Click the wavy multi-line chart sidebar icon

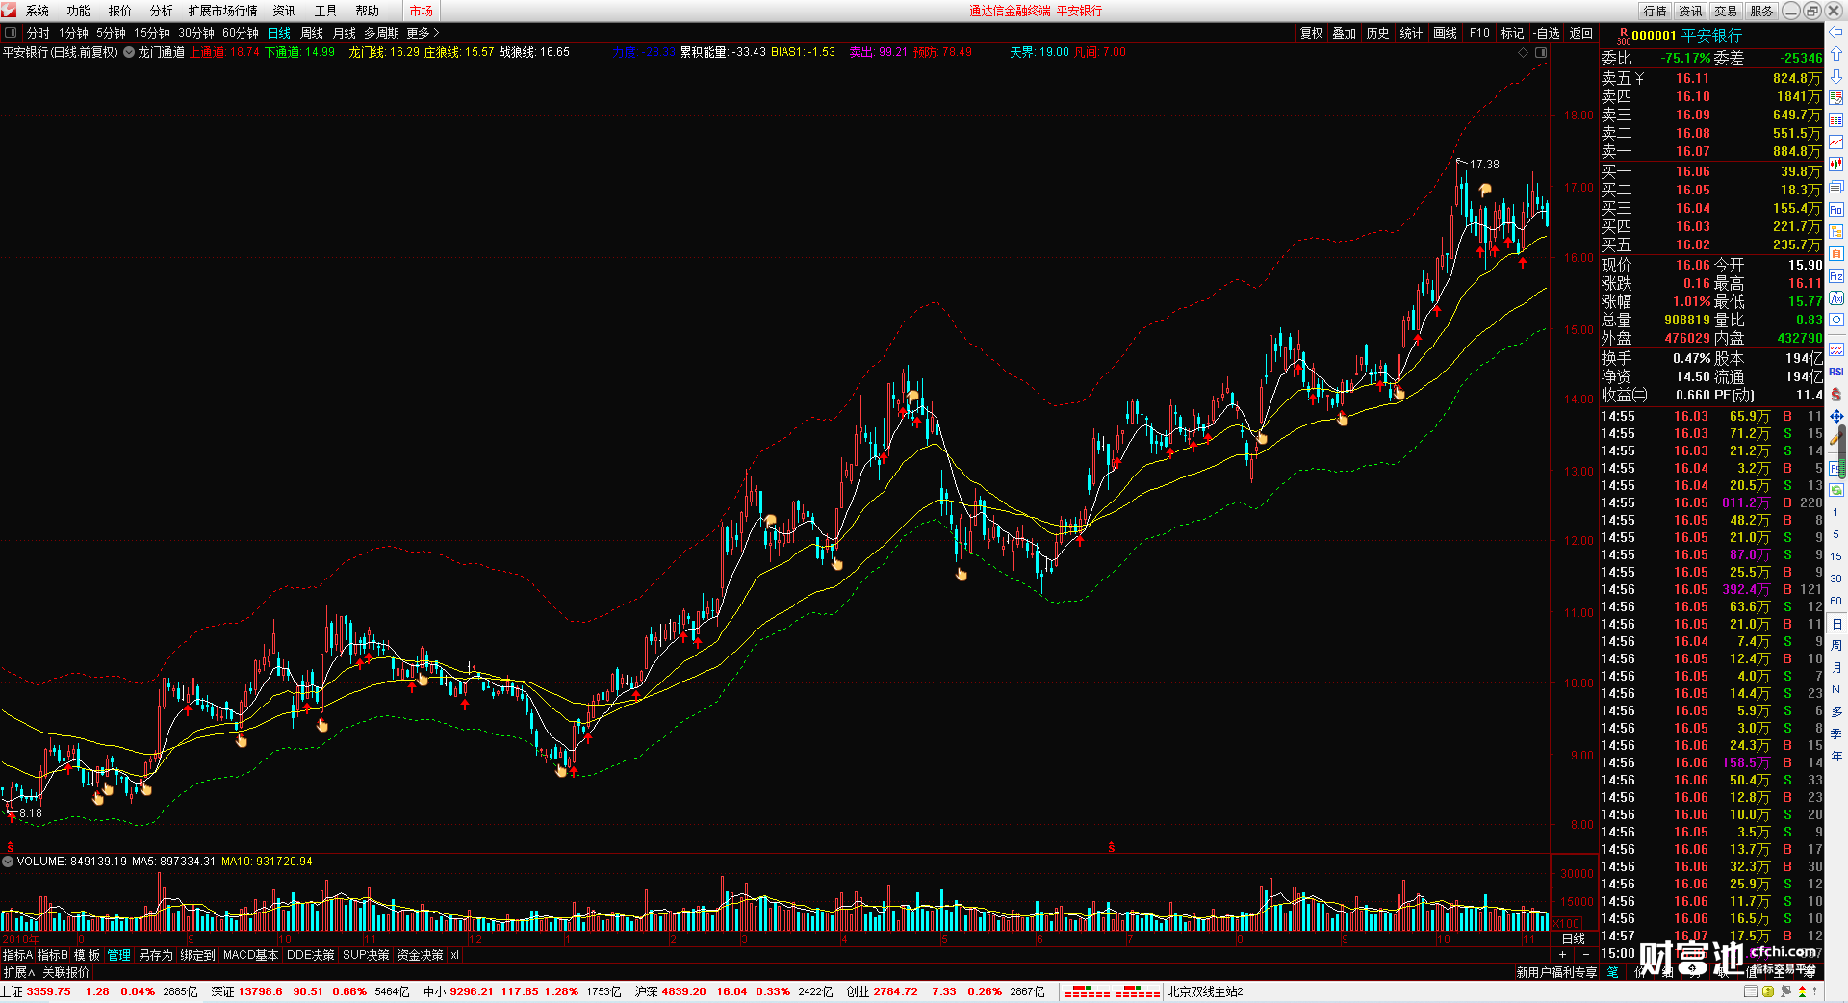1836,349
